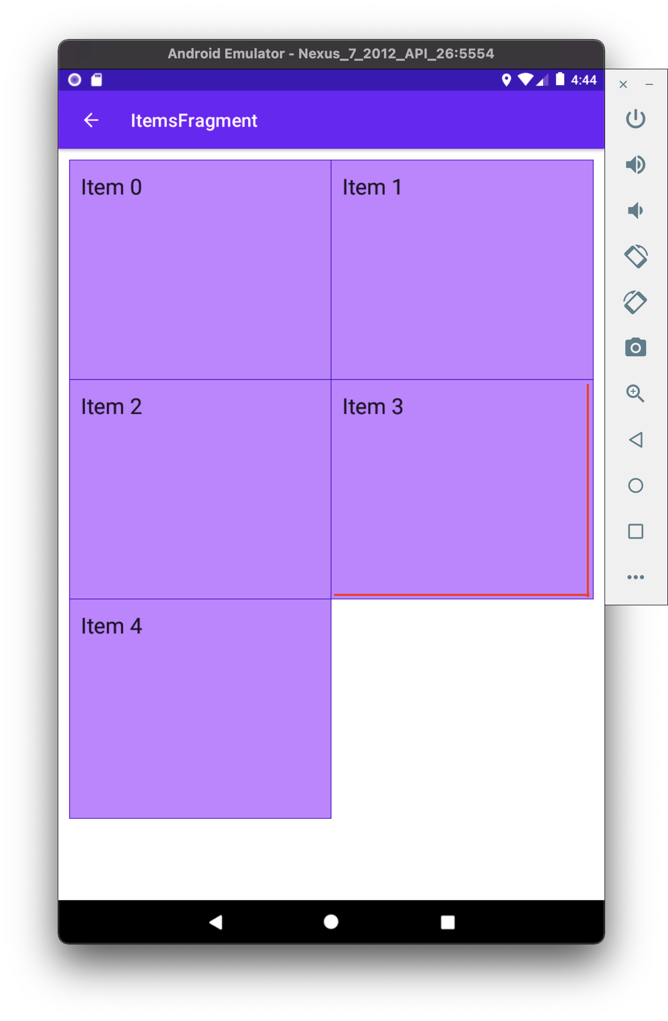Tap the back arrow in ItemsFragment toolbar

tap(91, 120)
